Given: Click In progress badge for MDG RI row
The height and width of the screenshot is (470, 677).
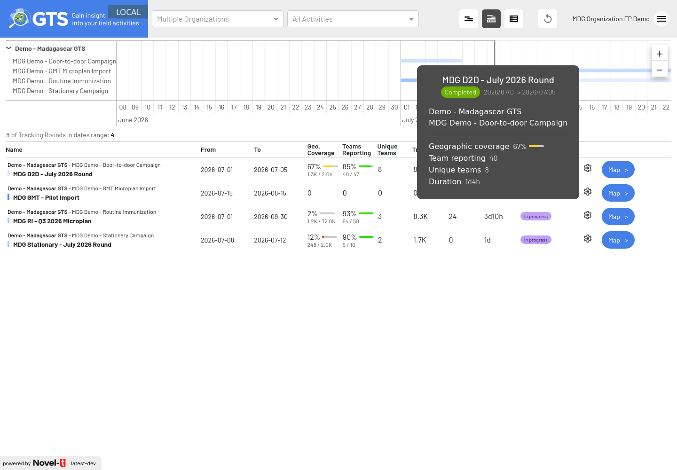Looking at the screenshot, I should coord(536,216).
